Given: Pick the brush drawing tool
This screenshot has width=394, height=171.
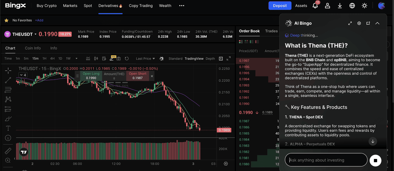Looking at the screenshot, I should [x=8, y=119].
